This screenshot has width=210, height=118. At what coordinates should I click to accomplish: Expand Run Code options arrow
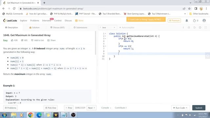pos(187,108)
